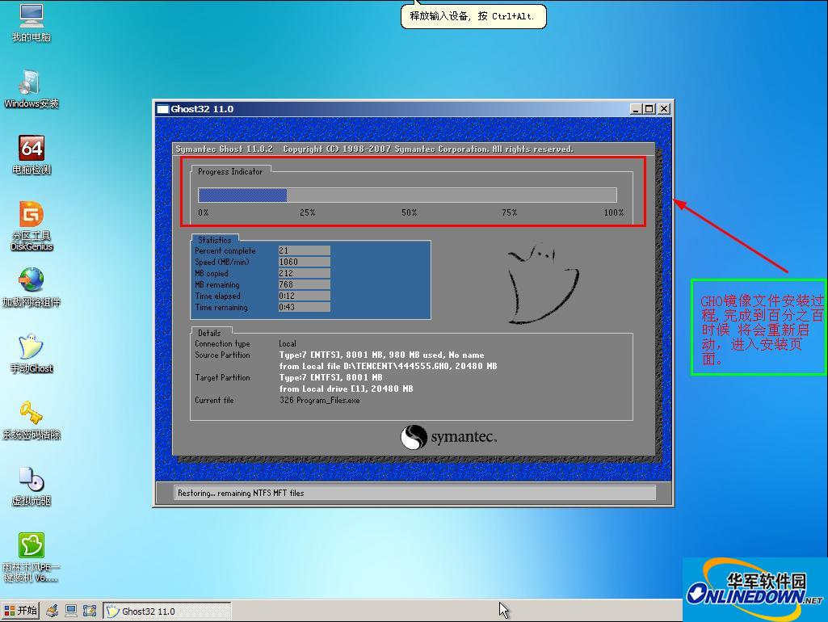Image resolution: width=828 pixels, height=622 pixels.
Task: Launch the 电脑检测 64 icon
Action: tap(32, 155)
